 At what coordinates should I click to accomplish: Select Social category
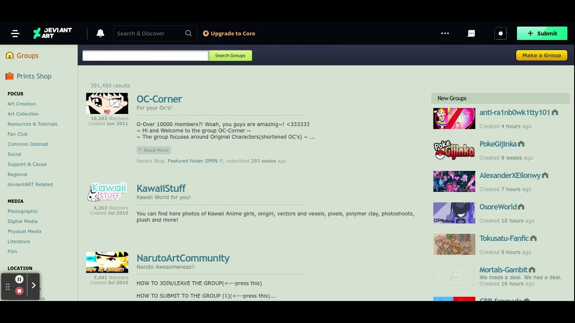pyautogui.click(x=14, y=154)
